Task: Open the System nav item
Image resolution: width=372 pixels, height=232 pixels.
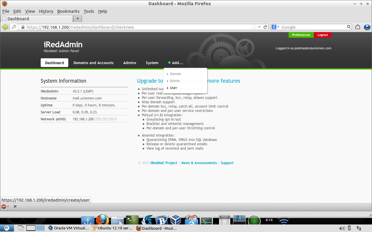Action: [x=152, y=63]
